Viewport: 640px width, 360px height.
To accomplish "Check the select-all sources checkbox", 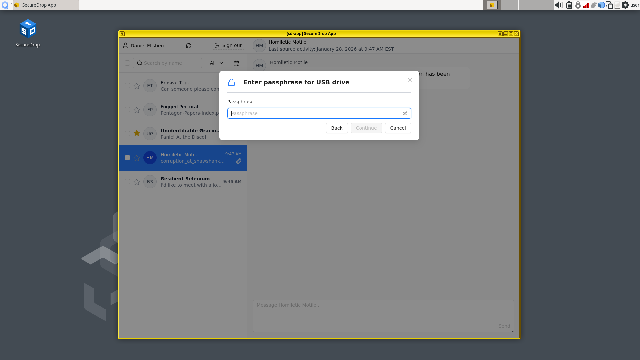I will [127, 63].
